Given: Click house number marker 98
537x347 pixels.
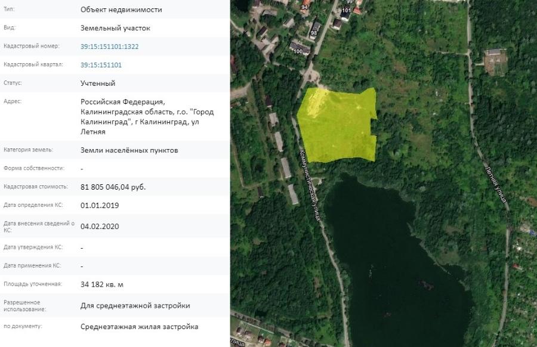Looking at the screenshot, I should [314, 33].
